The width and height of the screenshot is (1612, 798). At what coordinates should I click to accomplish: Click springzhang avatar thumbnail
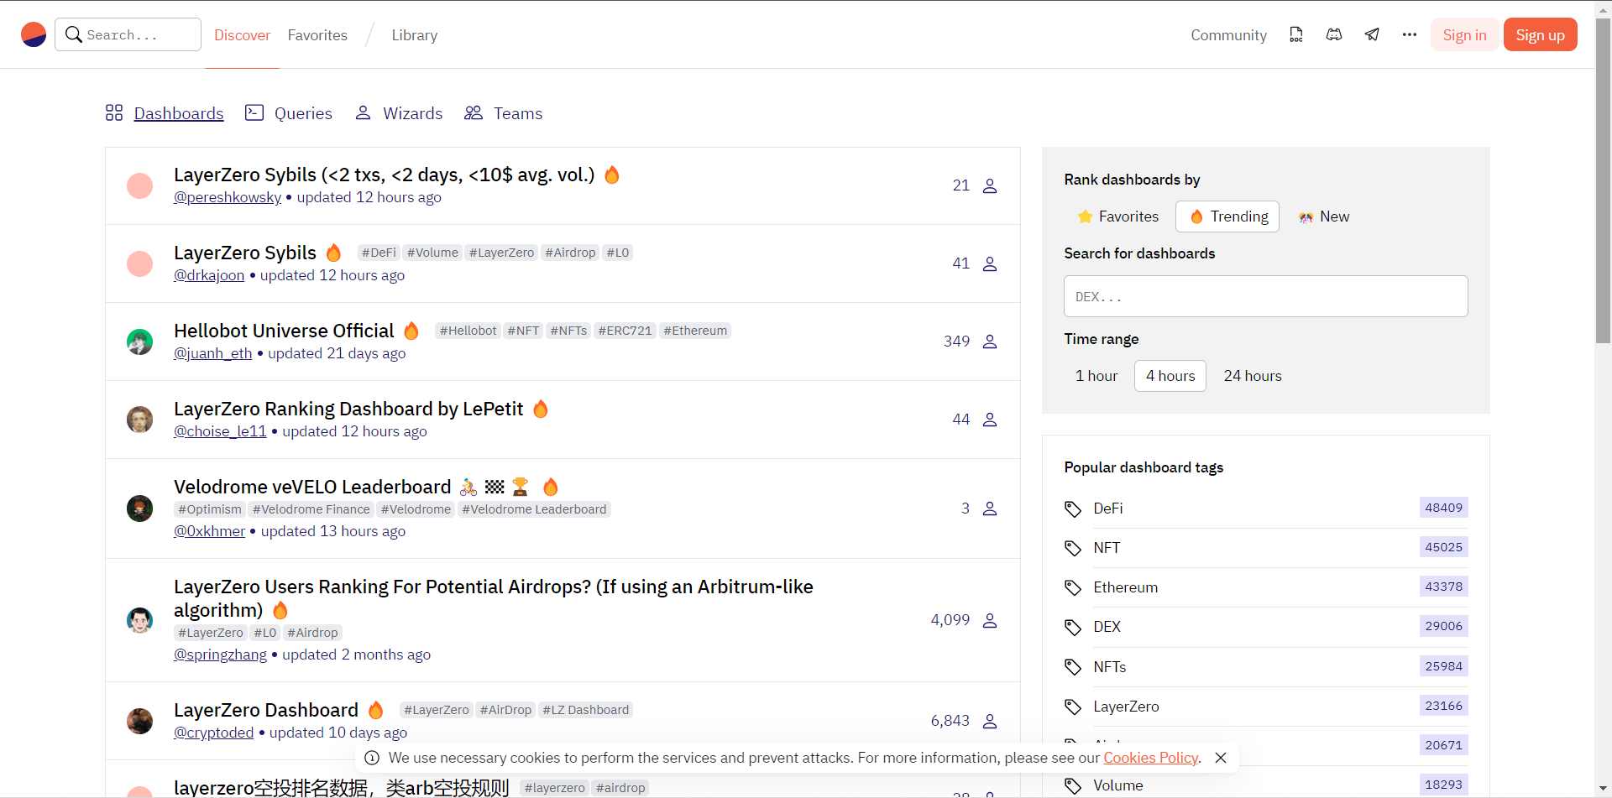point(139,620)
